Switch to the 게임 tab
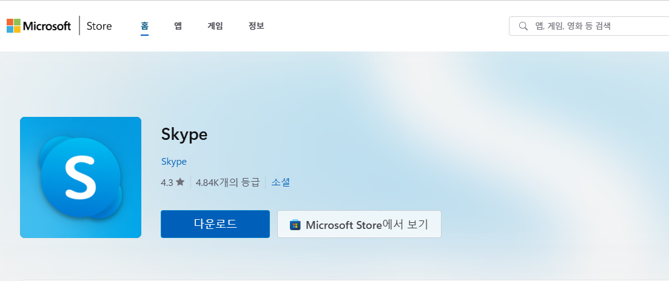 [x=215, y=25]
